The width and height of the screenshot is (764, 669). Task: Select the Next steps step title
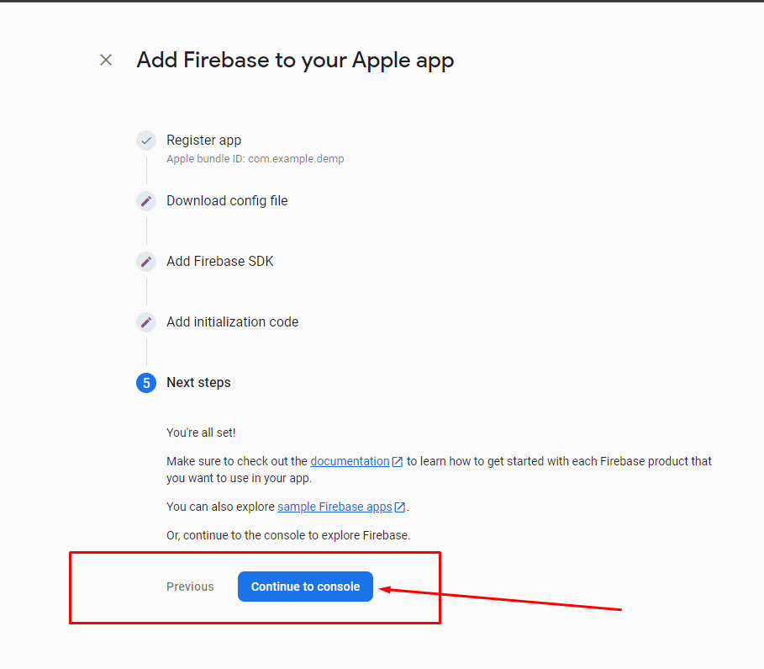(198, 383)
